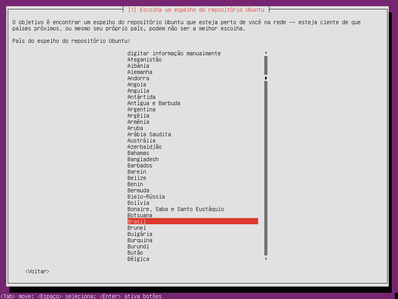Go back with the Voltar button

tap(37, 271)
